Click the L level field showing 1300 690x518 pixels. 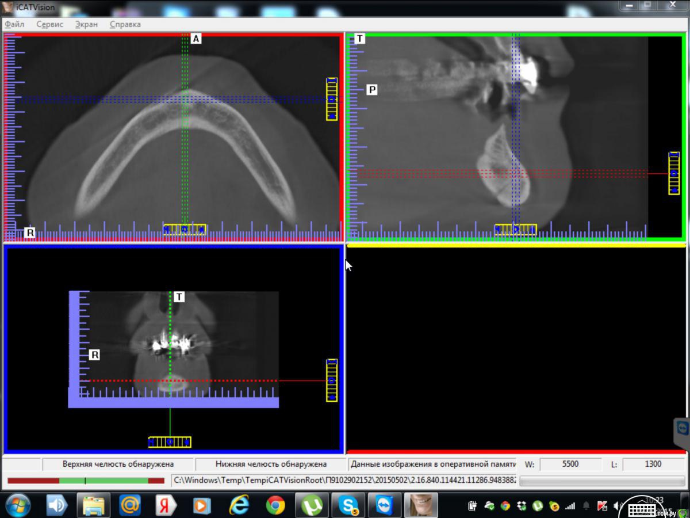pos(653,464)
